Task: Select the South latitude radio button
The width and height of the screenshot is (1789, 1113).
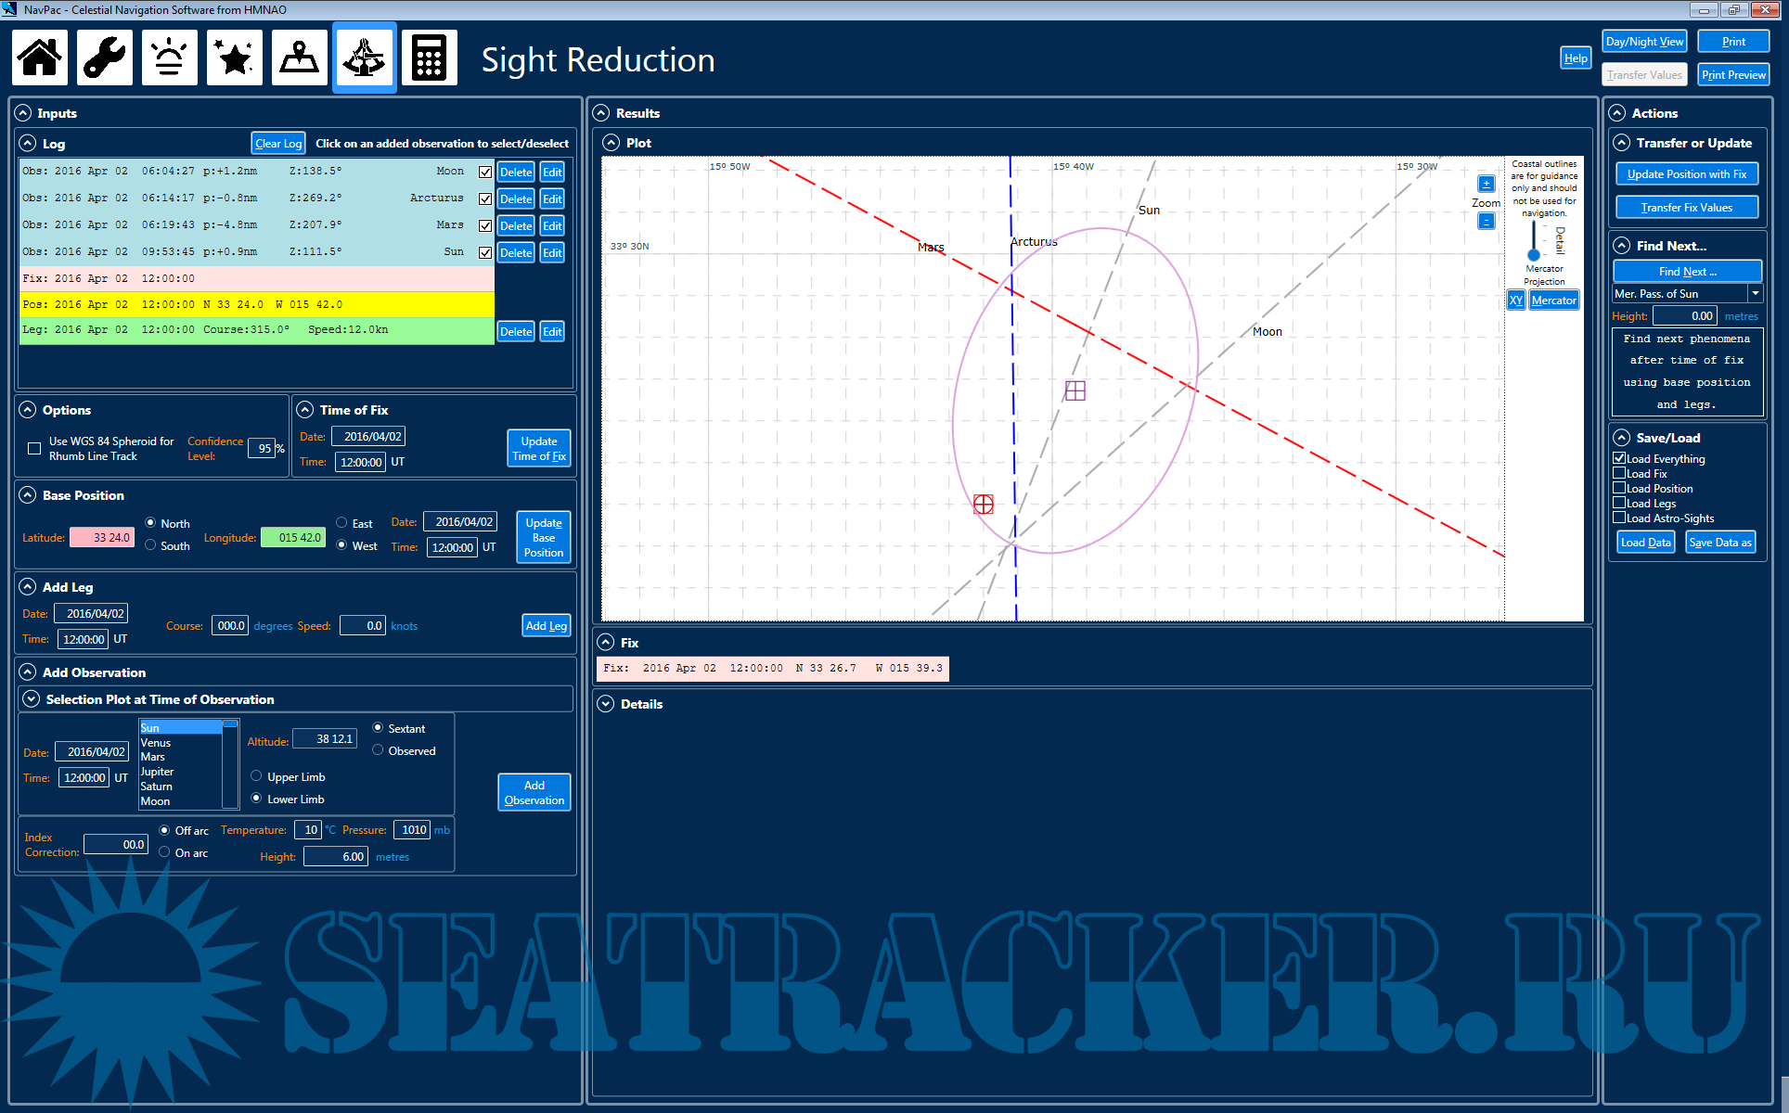Action: [x=150, y=545]
